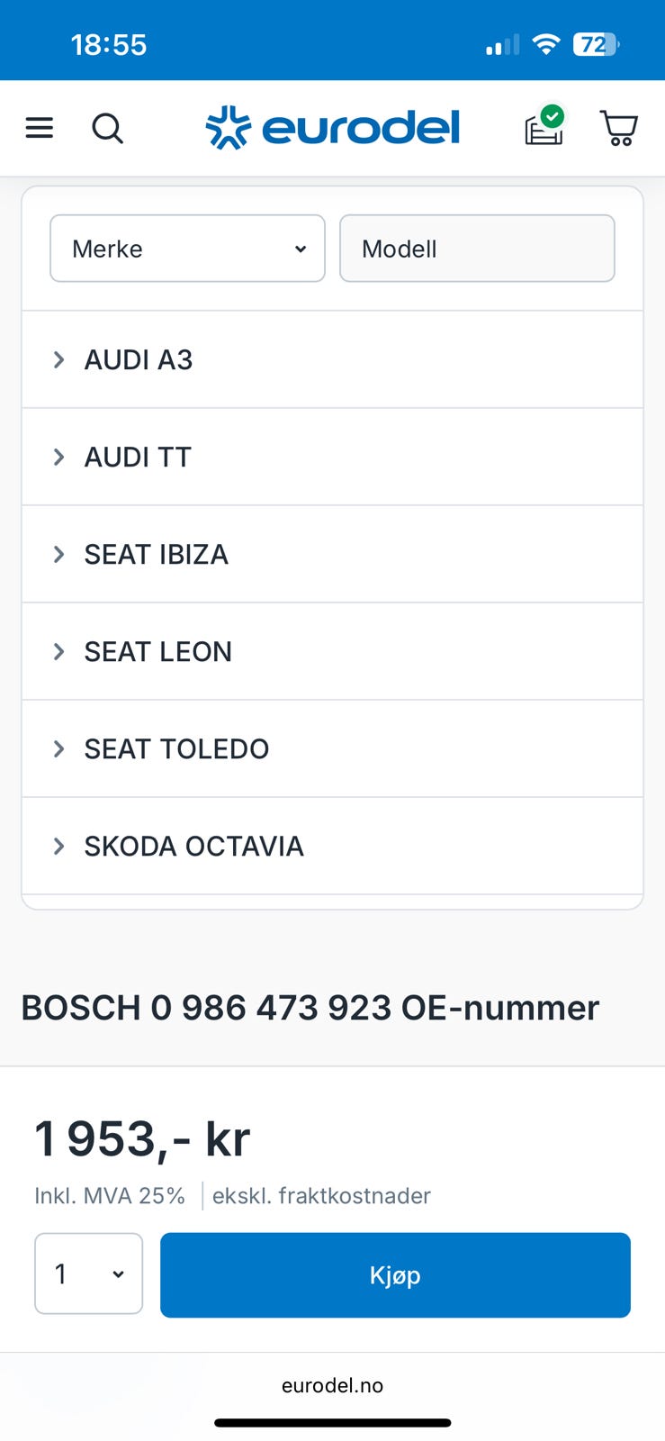The width and height of the screenshot is (665, 1441).
Task: Click the Kjøp buy button
Action: pyautogui.click(x=395, y=1275)
